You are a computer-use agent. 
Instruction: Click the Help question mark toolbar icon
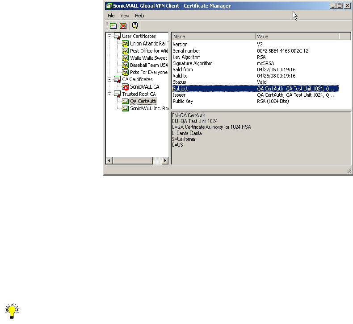coord(135,25)
